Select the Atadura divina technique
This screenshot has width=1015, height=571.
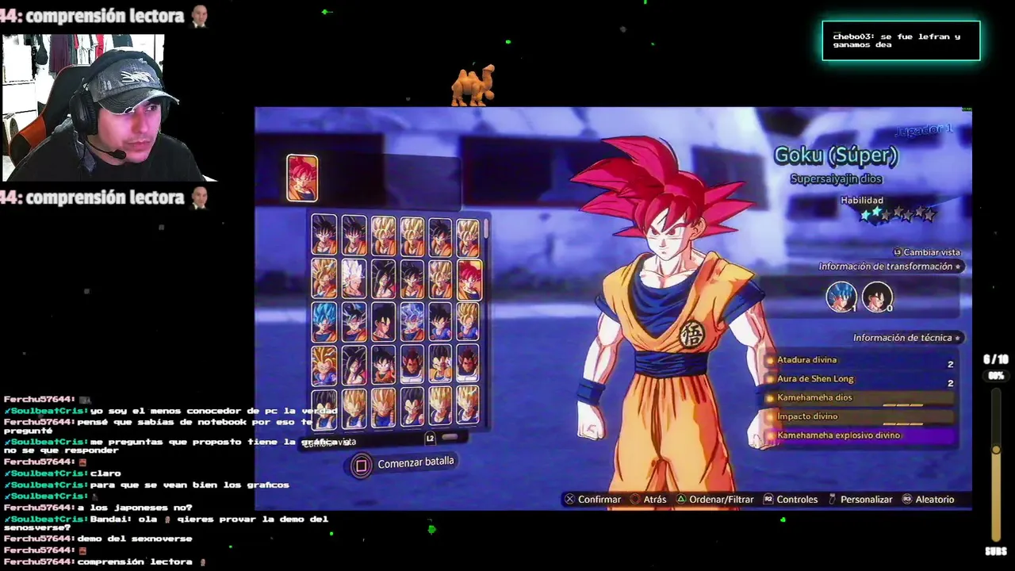click(861, 361)
